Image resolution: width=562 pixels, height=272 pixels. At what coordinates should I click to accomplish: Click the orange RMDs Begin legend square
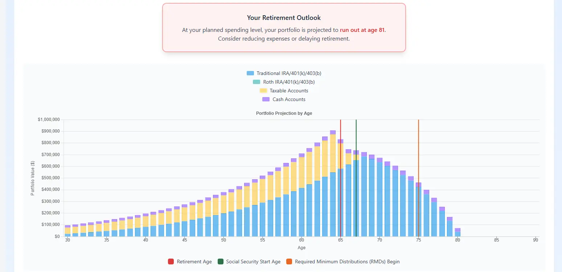(289, 261)
